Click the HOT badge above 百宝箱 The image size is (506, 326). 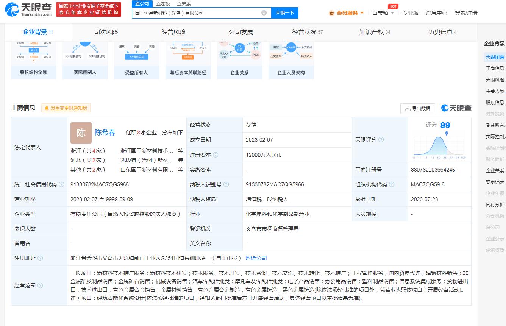pyautogui.click(x=393, y=6)
